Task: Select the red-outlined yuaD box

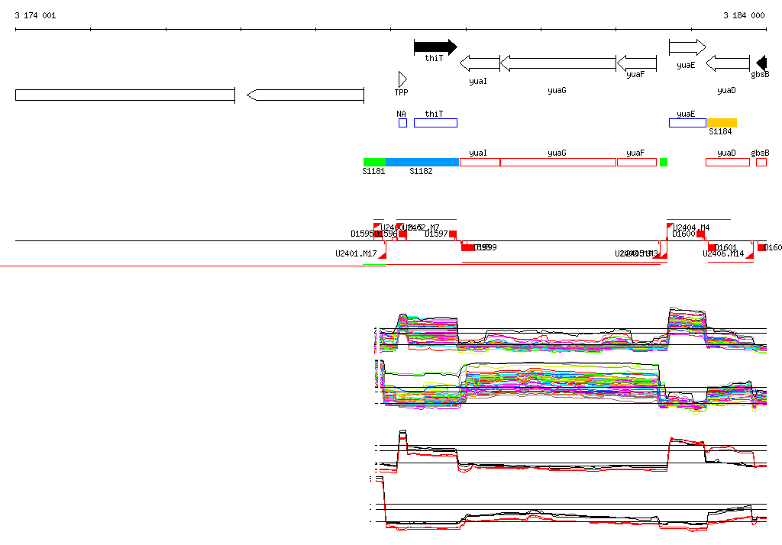Action: 728,162
